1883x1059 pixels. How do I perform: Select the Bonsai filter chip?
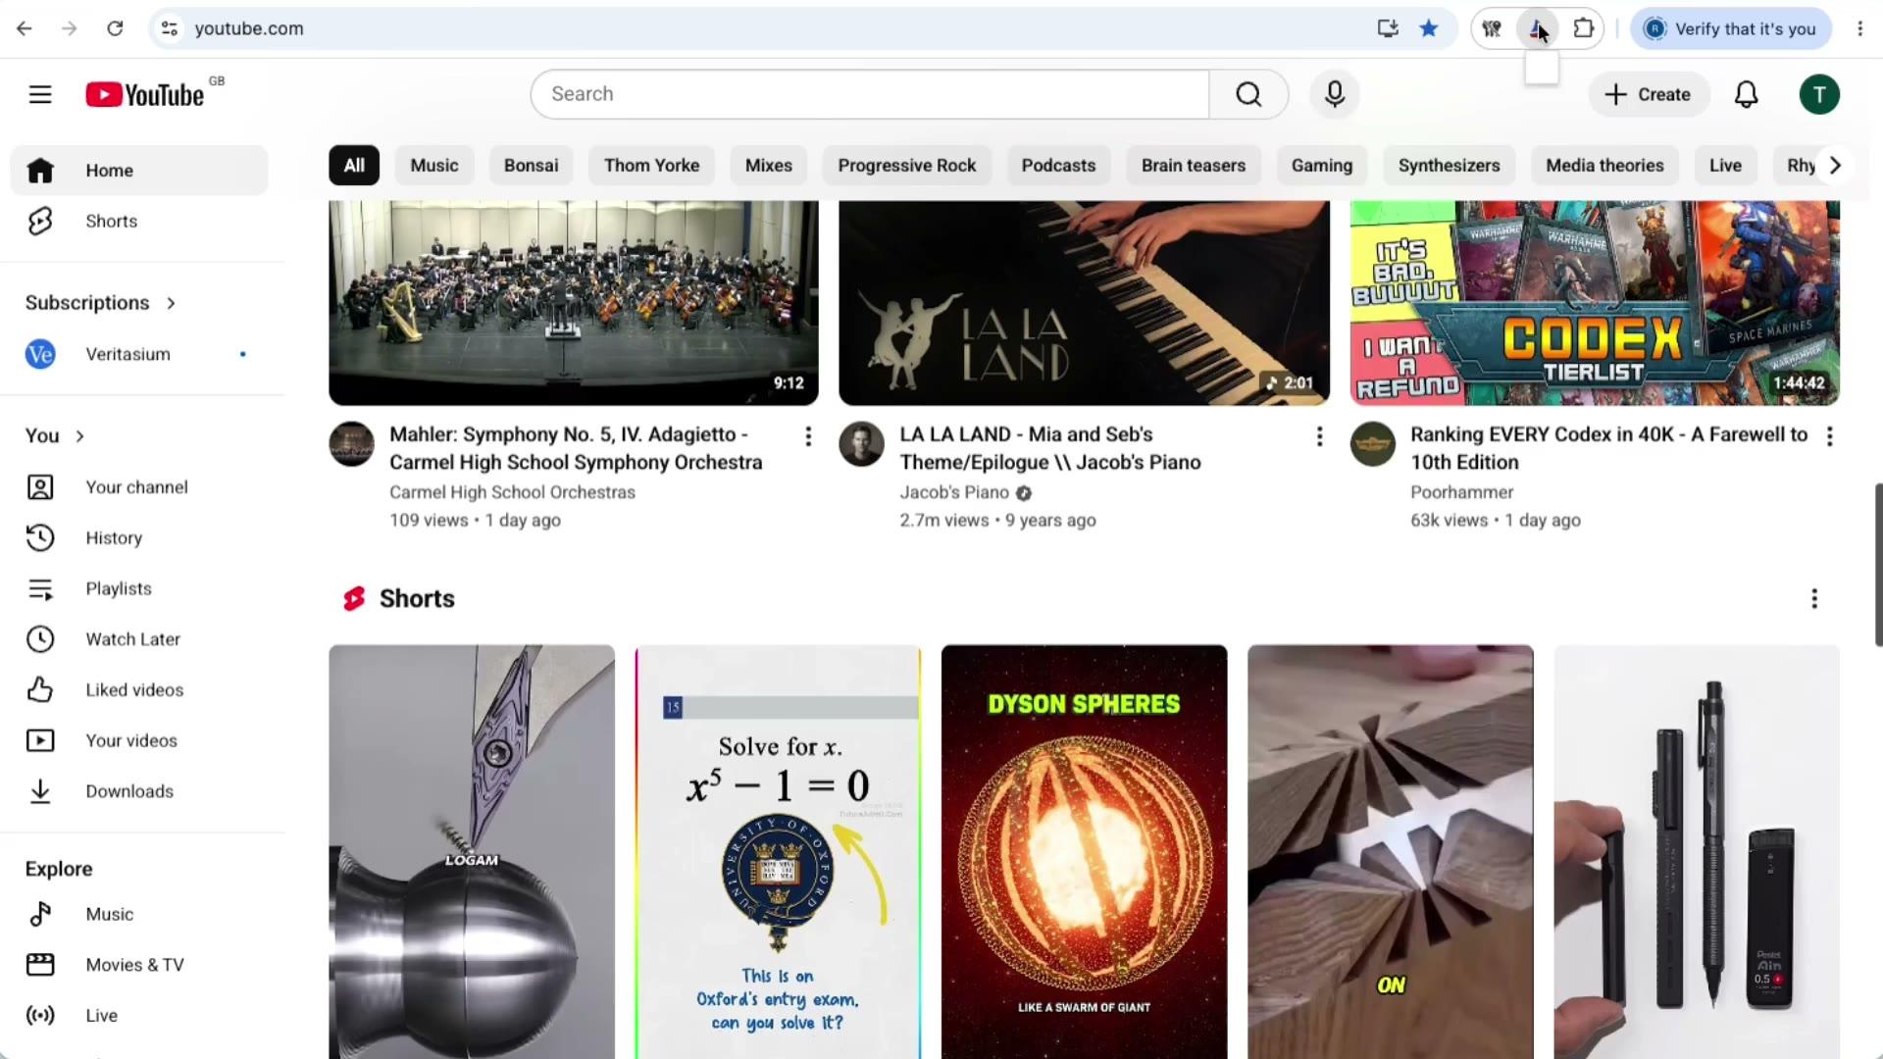pyautogui.click(x=532, y=166)
